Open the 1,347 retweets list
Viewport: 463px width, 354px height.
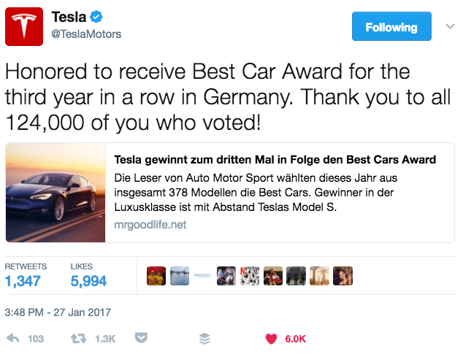point(23,280)
